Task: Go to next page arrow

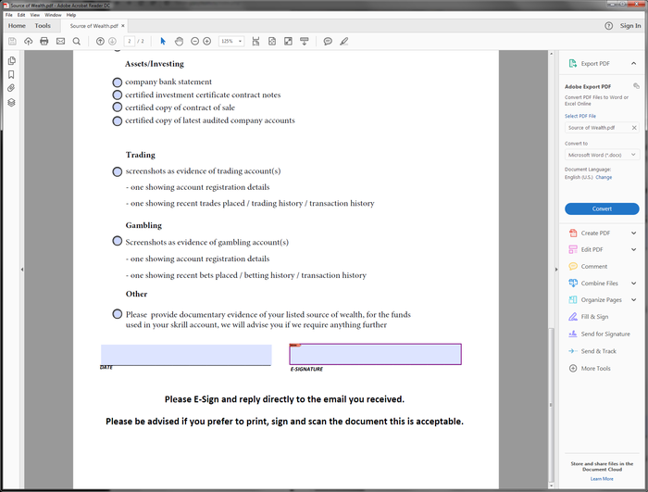Action: [112, 42]
